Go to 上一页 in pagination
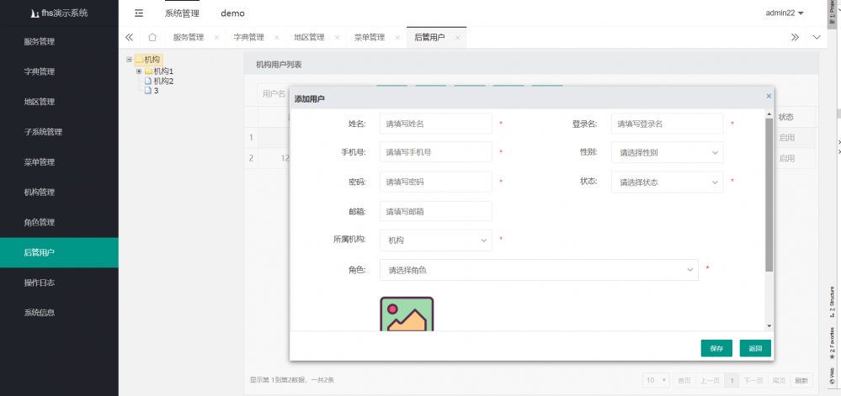 pyautogui.click(x=710, y=381)
